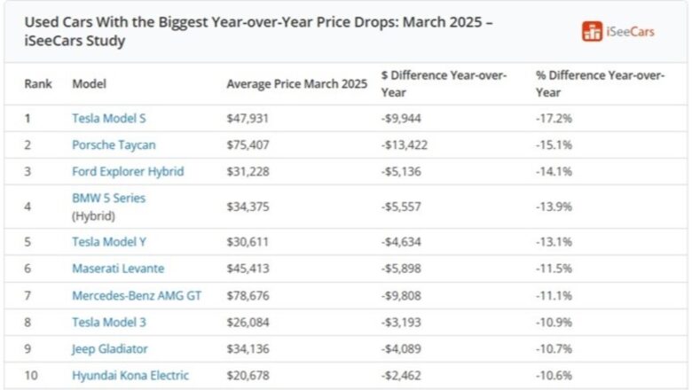
Task: Open the BMW 5 Series link
Action: coord(108,199)
